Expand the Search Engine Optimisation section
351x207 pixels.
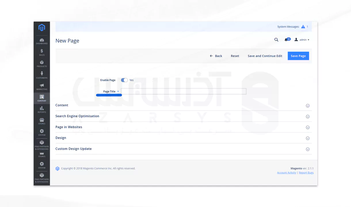coord(184,116)
